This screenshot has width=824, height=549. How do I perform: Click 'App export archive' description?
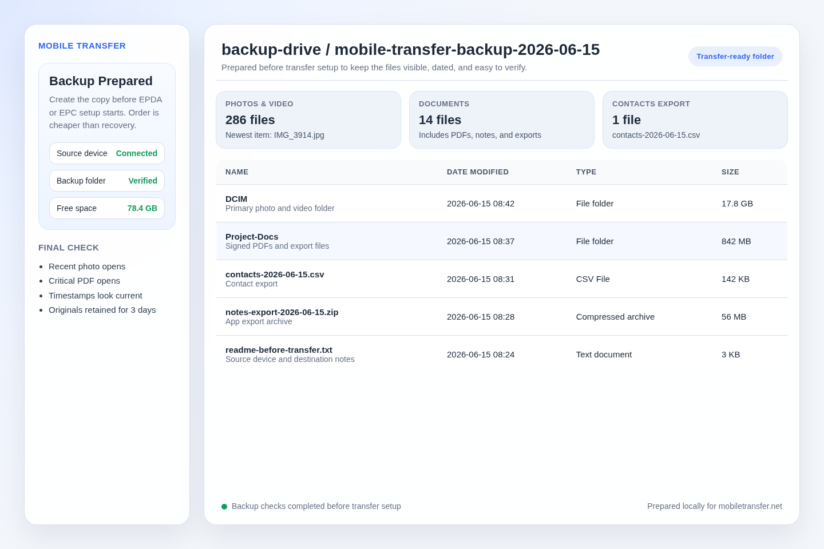tap(259, 321)
